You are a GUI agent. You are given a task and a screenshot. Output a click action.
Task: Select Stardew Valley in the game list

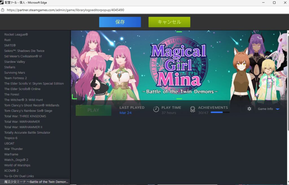click(15, 62)
